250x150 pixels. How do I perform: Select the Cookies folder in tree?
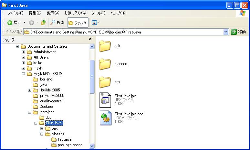pos(46,107)
